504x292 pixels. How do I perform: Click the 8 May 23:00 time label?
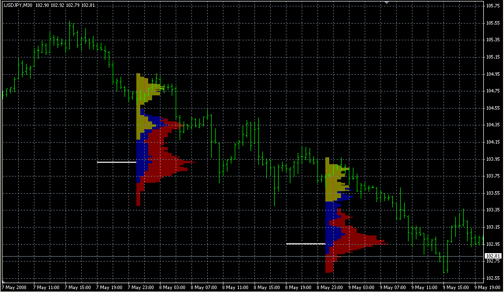(330, 287)
